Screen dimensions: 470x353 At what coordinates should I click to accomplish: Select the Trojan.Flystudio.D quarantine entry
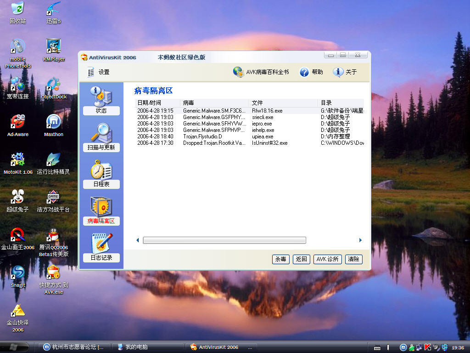(202, 137)
